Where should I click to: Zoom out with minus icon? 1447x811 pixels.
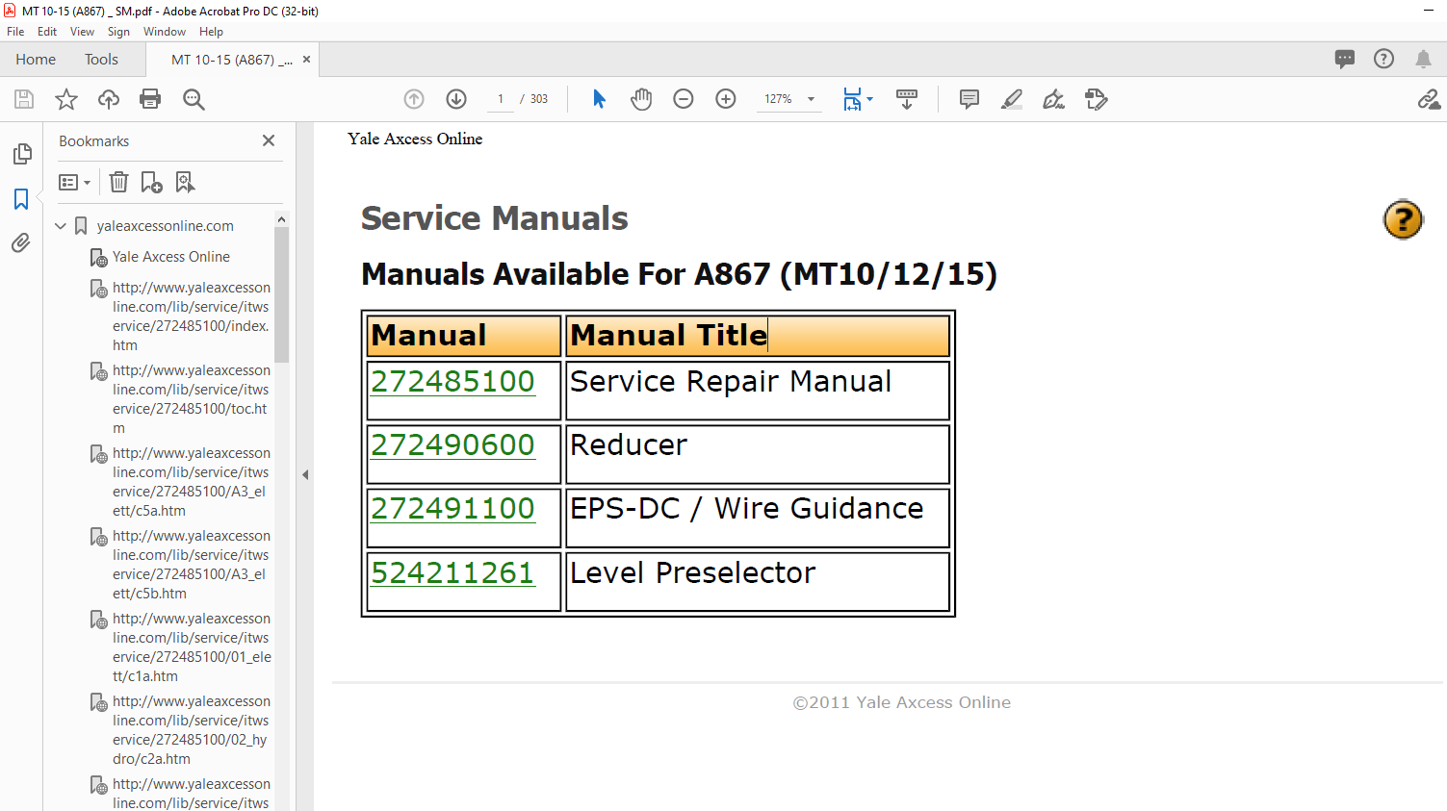coord(684,99)
